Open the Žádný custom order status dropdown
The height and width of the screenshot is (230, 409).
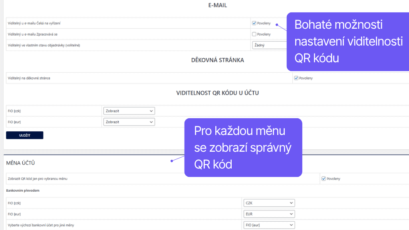(x=270, y=45)
